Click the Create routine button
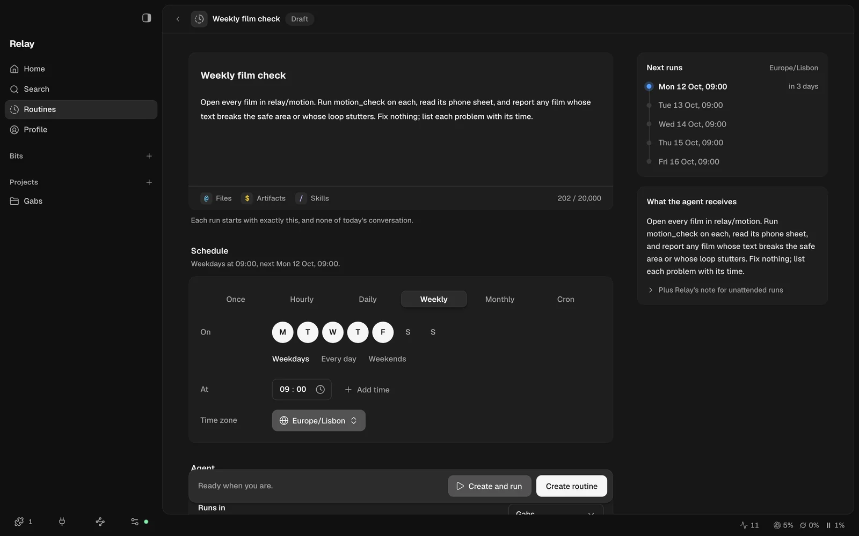 (x=572, y=486)
